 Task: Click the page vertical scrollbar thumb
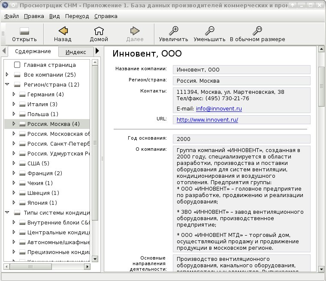(x=321, y=87)
